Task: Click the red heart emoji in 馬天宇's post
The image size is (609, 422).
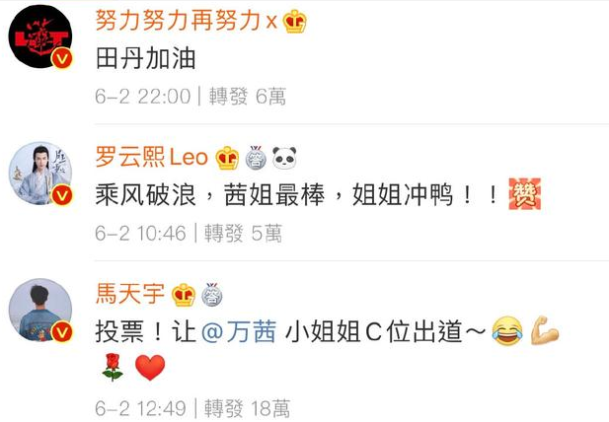Action: 150,368
